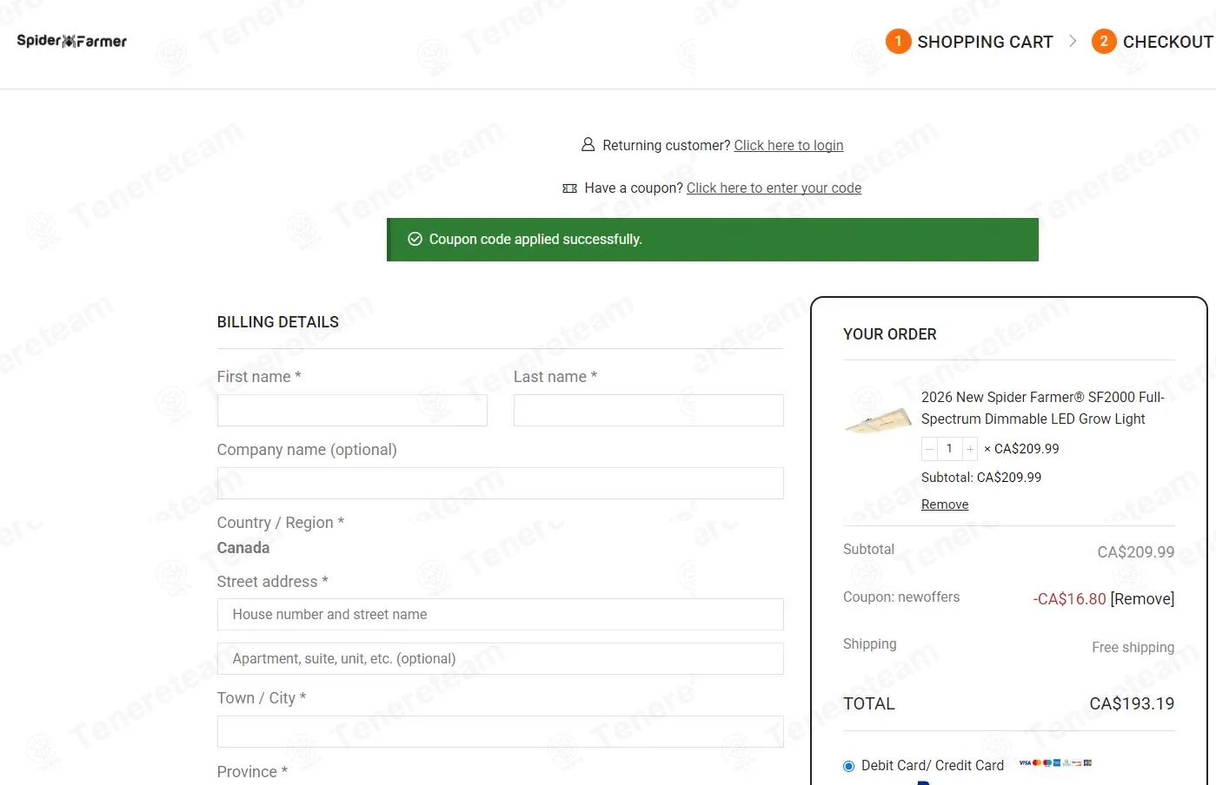Click the chevron between cart steps
Image resolution: width=1216 pixels, height=785 pixels.
point(1073,41)
